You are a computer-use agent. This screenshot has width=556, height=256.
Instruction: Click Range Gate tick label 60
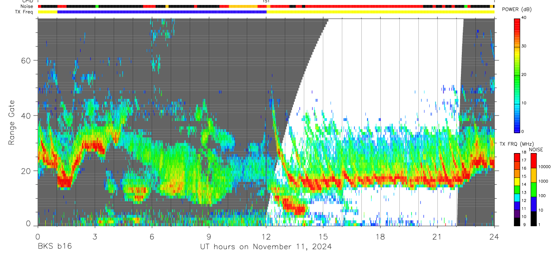pyautogui.click(x=27, y=60)
